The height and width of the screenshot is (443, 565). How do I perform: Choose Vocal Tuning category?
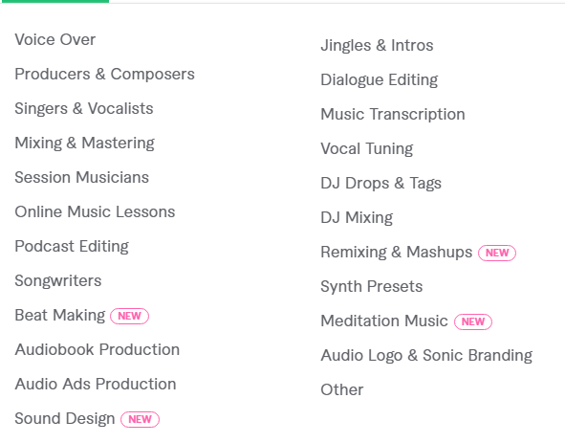pos(367,148)
